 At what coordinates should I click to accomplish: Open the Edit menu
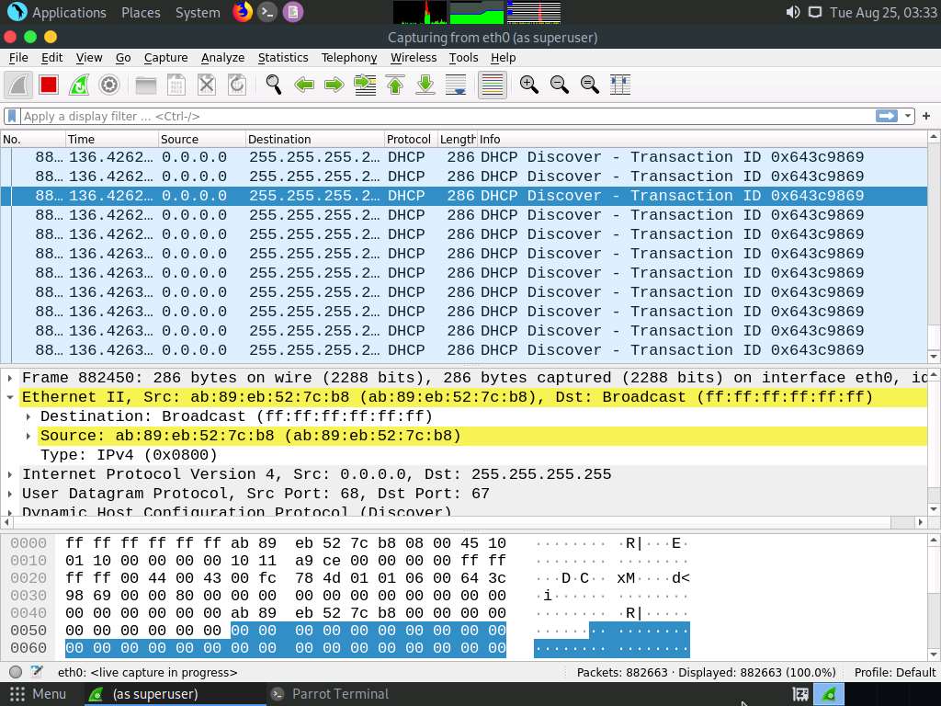pos(51,58)
